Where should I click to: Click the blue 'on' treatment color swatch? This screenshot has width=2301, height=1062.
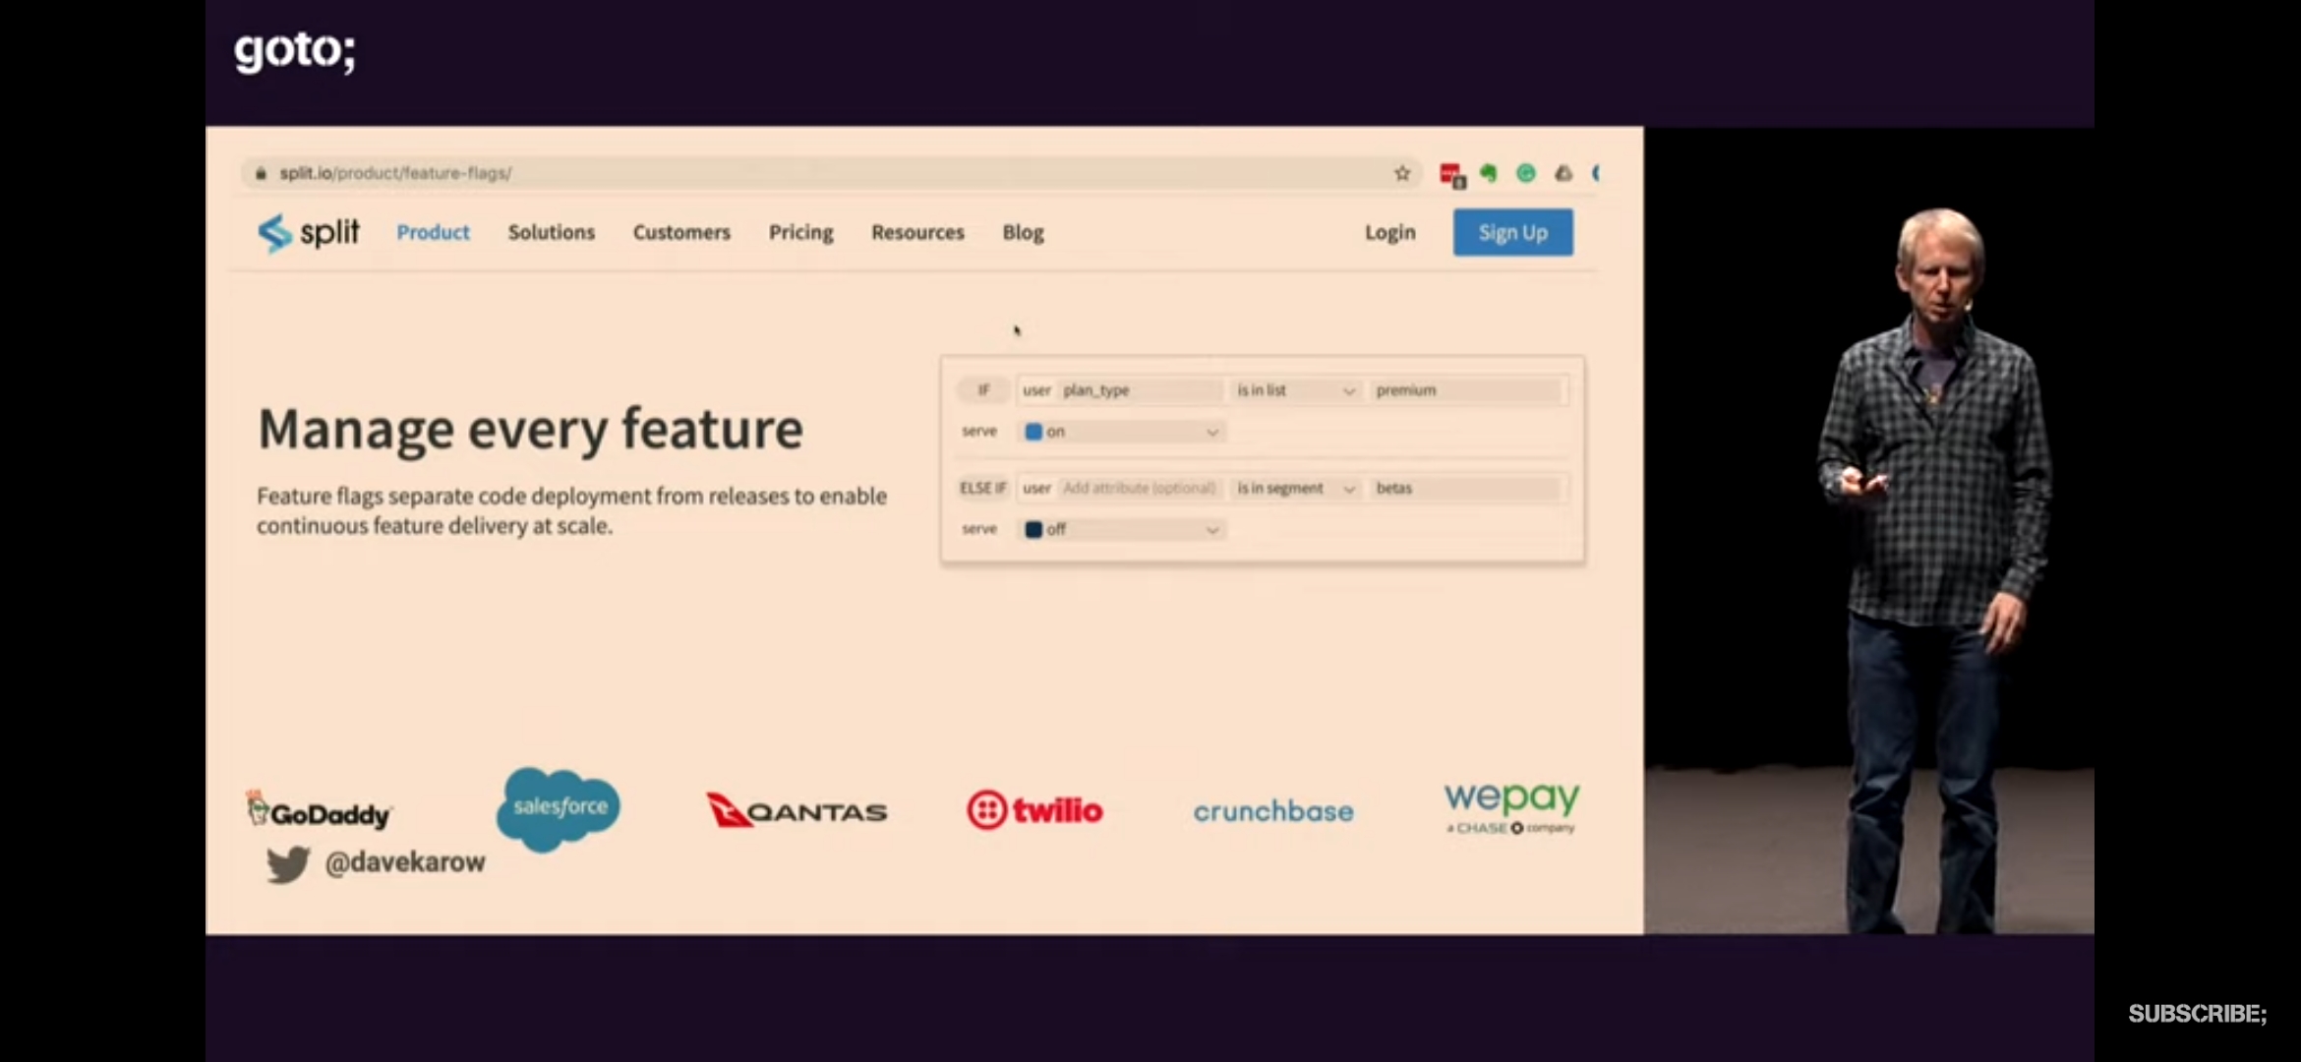(x=1033, y=432)
